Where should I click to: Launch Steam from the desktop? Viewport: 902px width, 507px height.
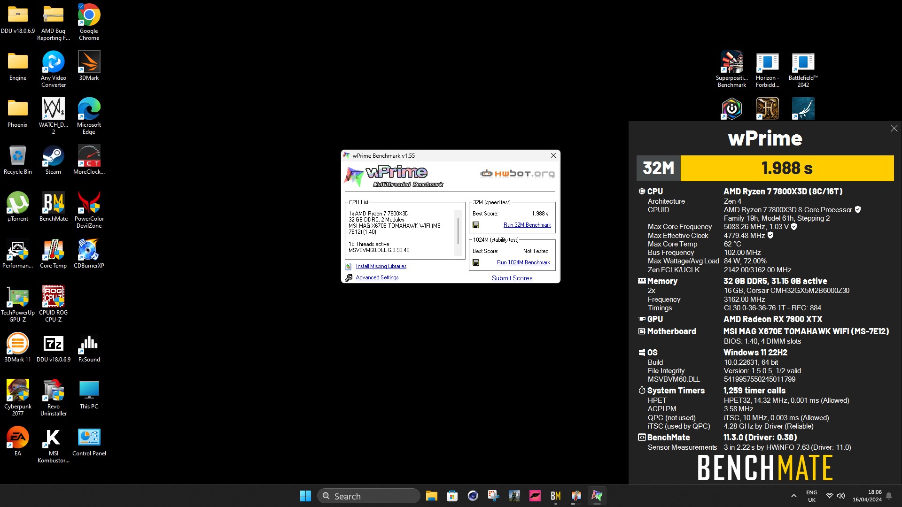[x=53, y=160]
